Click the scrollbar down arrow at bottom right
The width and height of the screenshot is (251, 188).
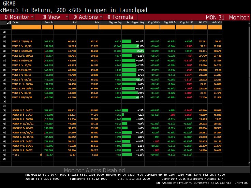pyautogui.click(x=249, y=163)
